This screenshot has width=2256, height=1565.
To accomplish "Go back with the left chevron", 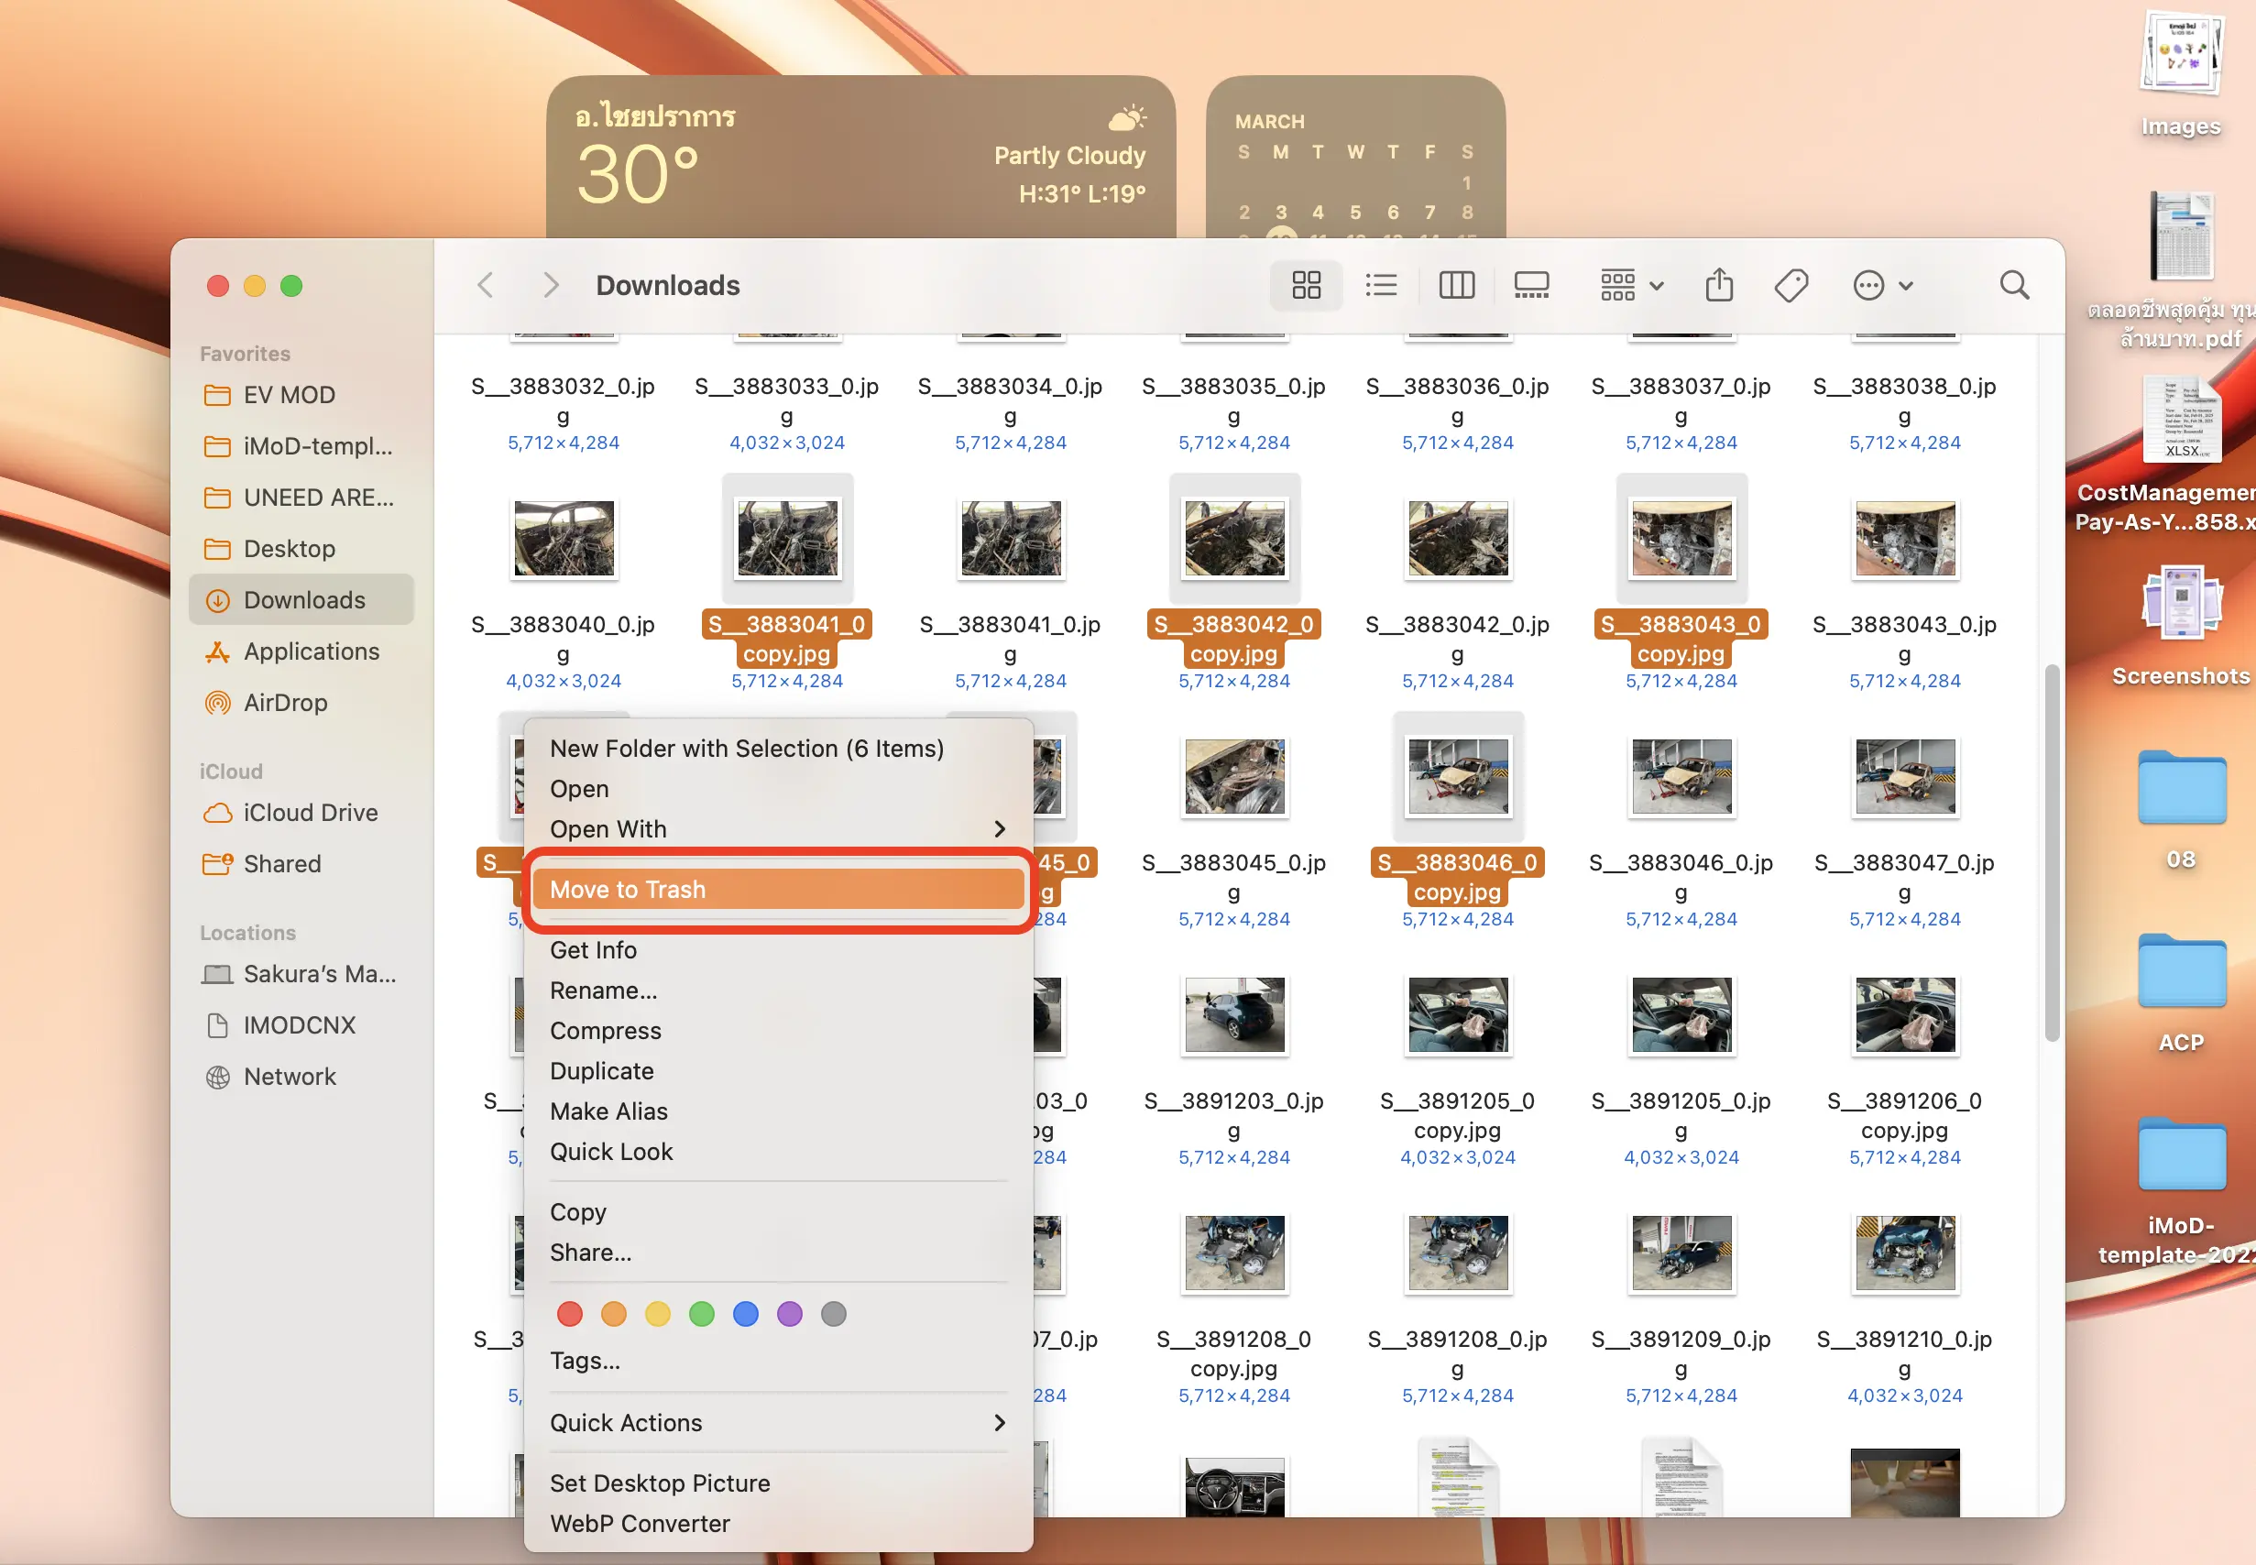I will pos(486,285).
